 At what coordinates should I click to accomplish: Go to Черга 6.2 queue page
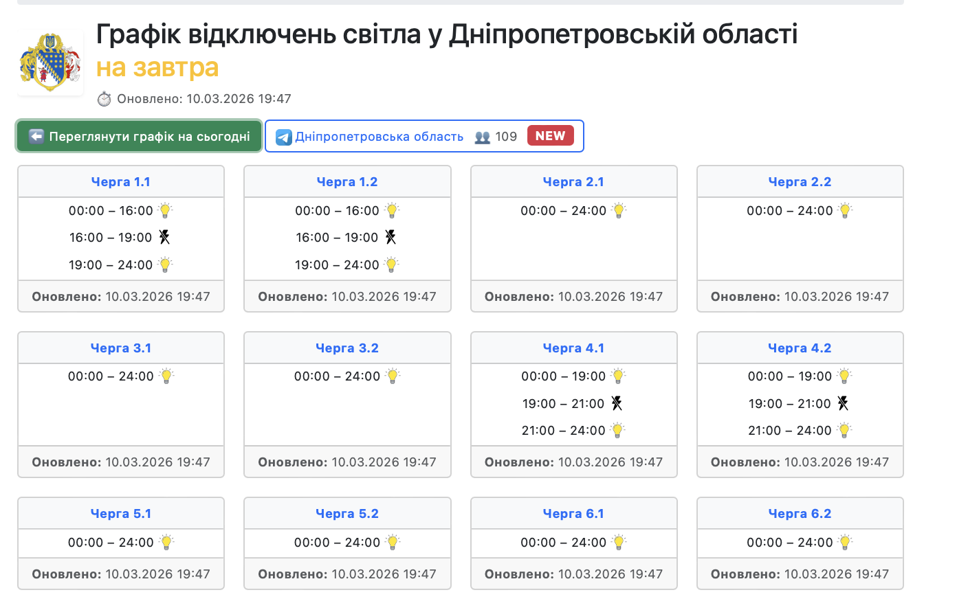coord(800,514)
